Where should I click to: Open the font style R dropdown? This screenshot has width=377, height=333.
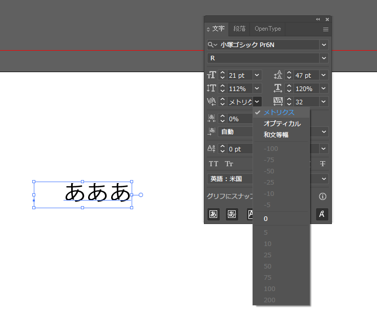[324, 58]
